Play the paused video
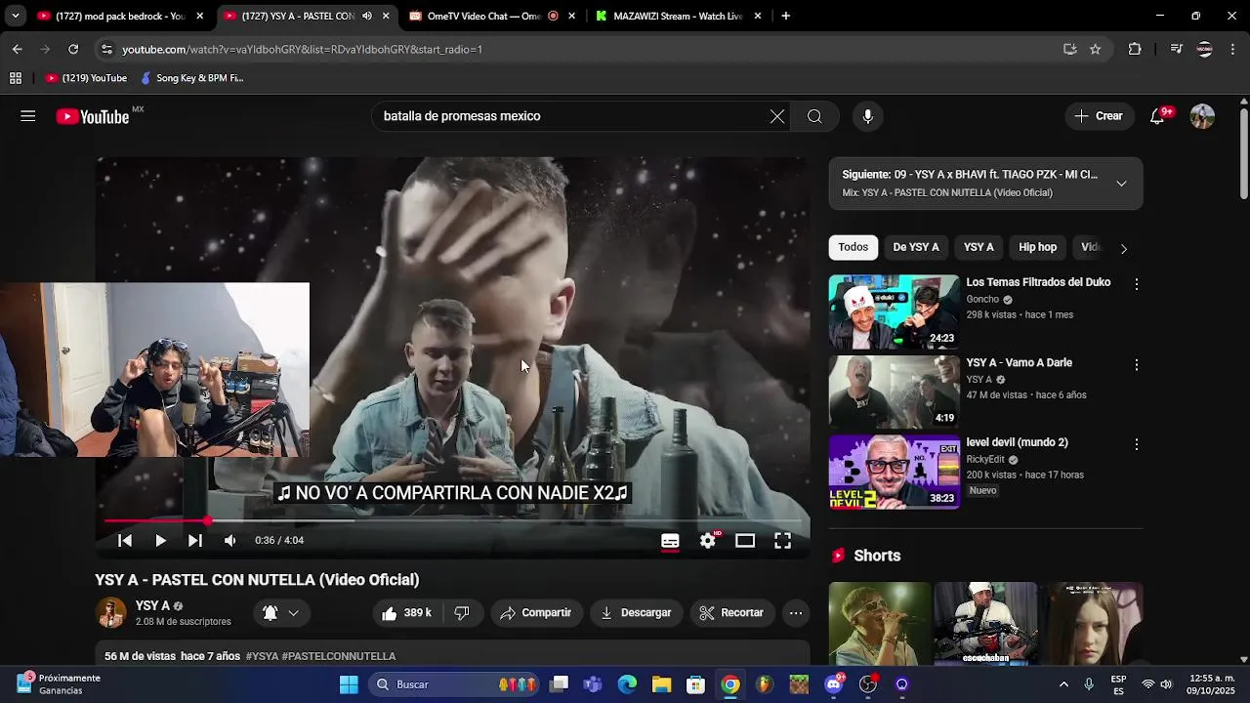Screen dimensions: 1250x703 pyautogui.click(x=160, y=540)
